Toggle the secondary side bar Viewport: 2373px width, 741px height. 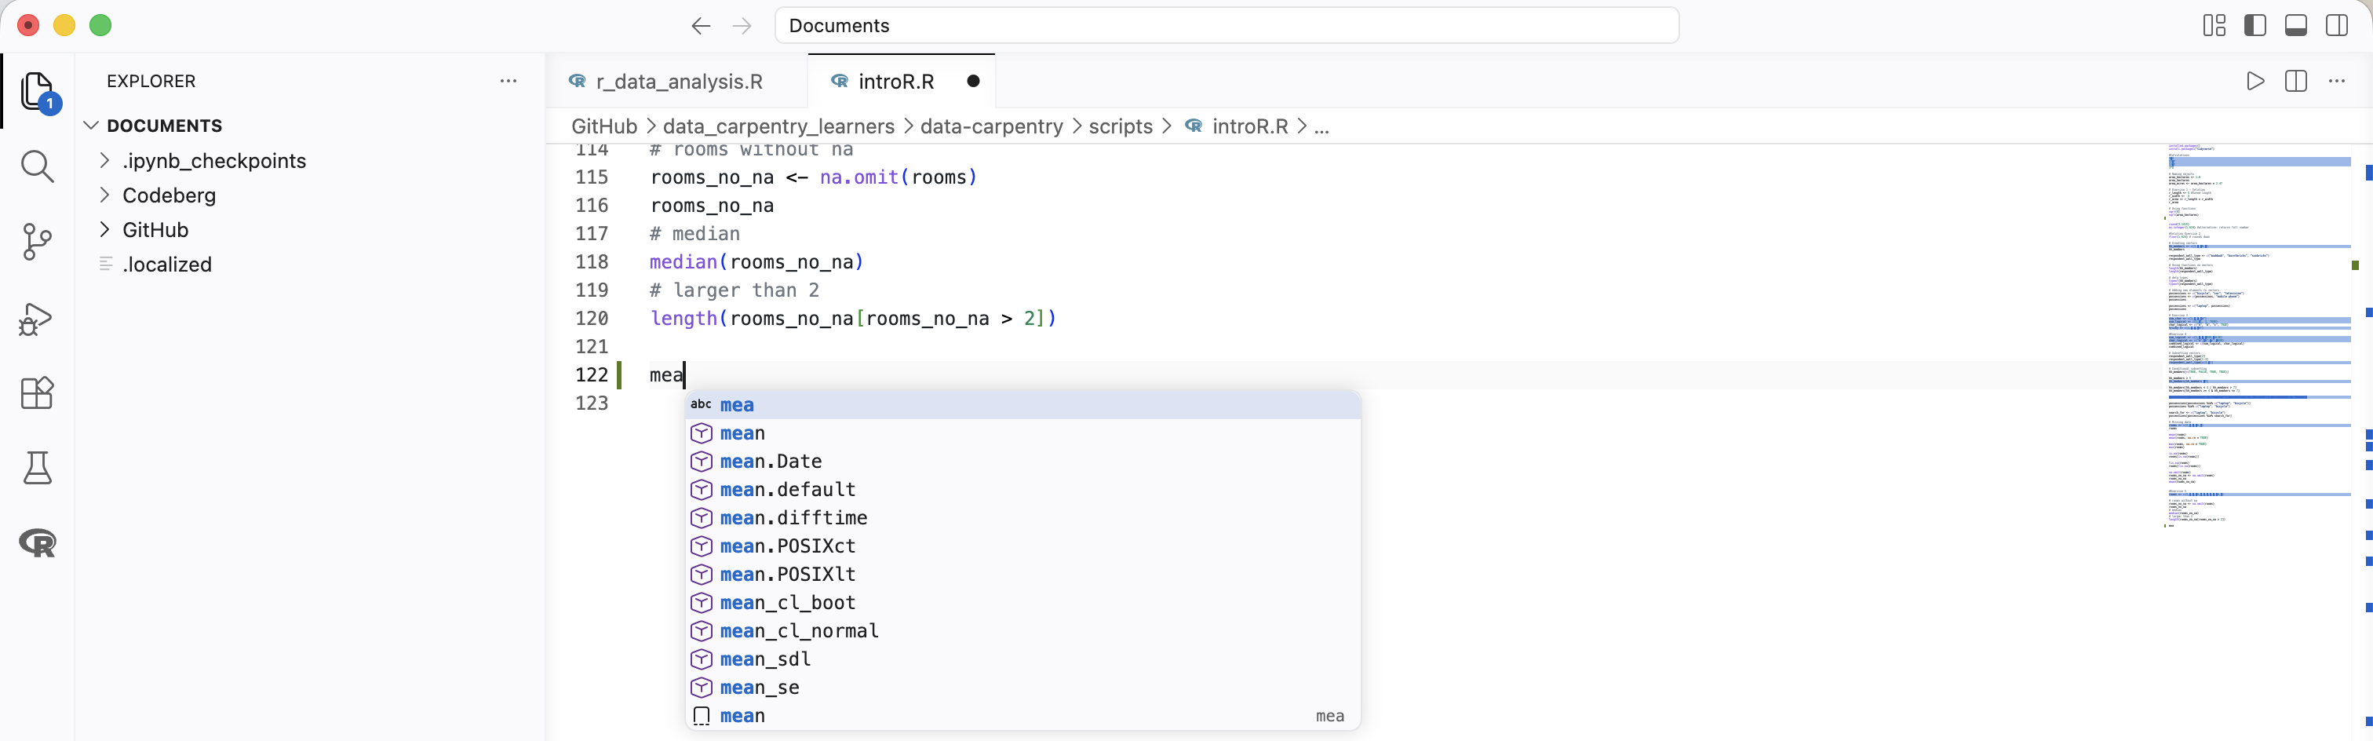[x=2337, y=26]
